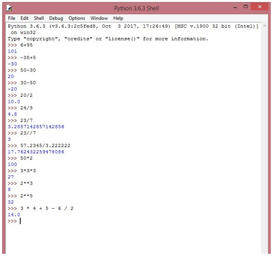Image resolution: width=273 pixels, height=256 pixels.
Task: Click the result 101
Action: [12, 51]
